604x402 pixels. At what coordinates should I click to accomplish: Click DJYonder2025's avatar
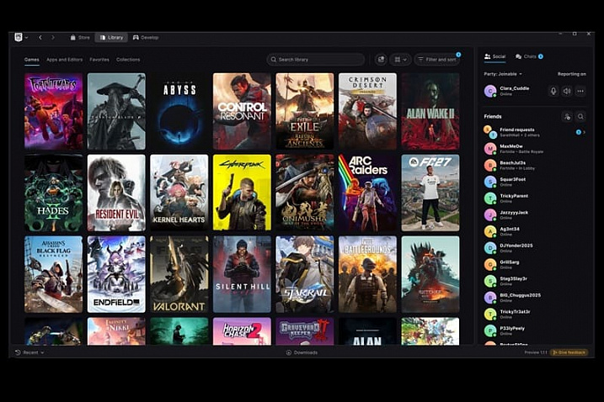490,248
